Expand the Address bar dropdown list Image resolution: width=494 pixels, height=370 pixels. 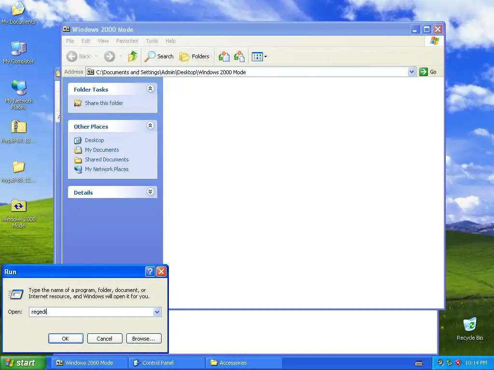point(412,72)
